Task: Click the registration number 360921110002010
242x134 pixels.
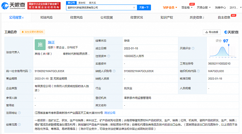Action: pos(219,64)
